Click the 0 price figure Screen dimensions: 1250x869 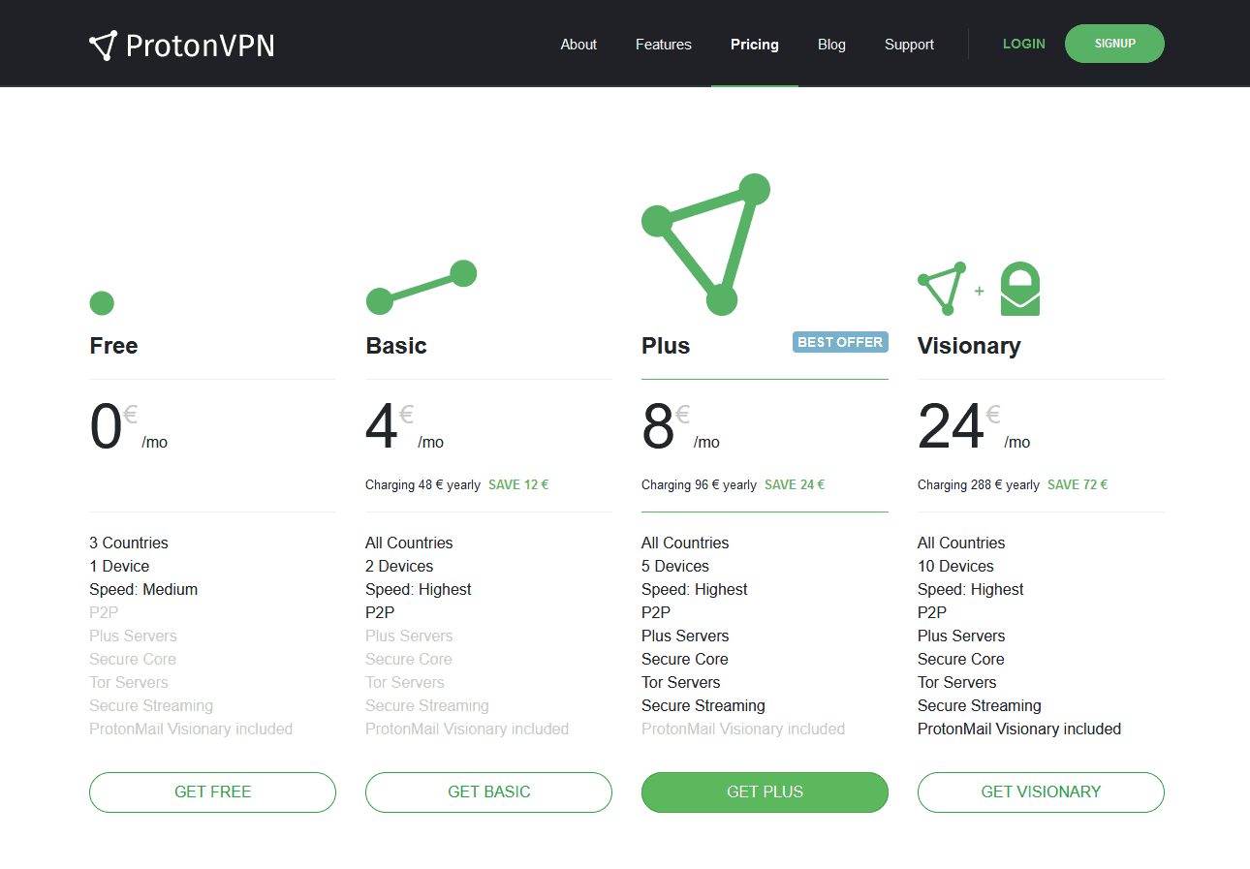(106, 427)
